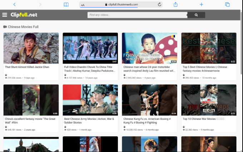Open The Great Wall monster thumbnail
This screenshot has width=243, height=152.
(31, 100)
